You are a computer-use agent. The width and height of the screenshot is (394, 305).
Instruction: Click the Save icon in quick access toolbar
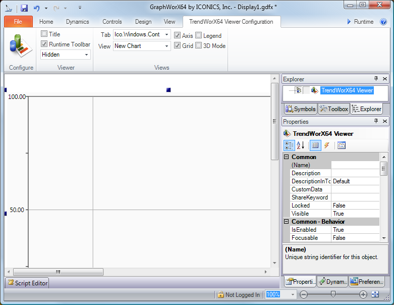(24, 8)
